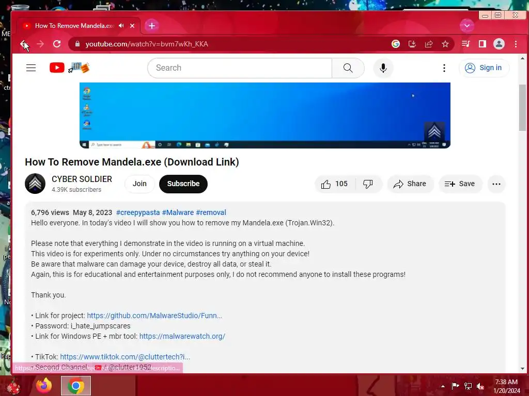The image size is (529, 396).
Task: Click the network tray icon
Action: [x=468, y=386]
